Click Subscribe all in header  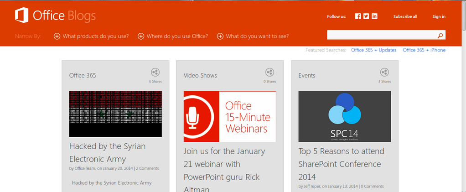405,16
